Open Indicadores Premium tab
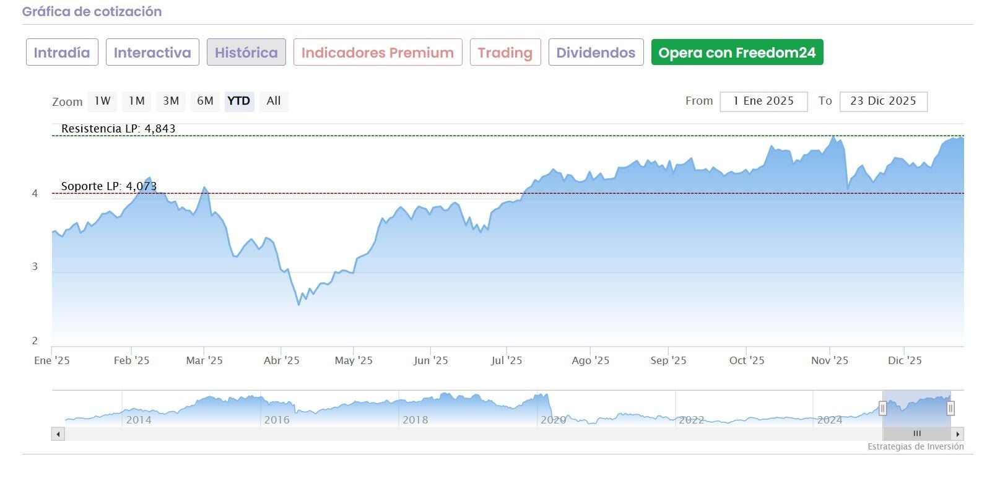This screenshot has height=478, width=1000. 378,53
